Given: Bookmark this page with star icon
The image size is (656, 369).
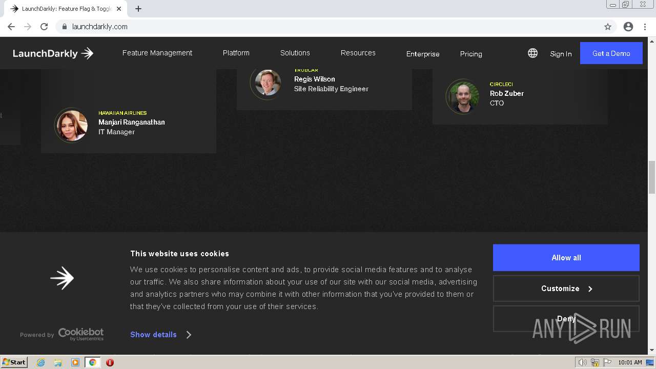Looking at the screenshot, I should (x=608, y=27).
